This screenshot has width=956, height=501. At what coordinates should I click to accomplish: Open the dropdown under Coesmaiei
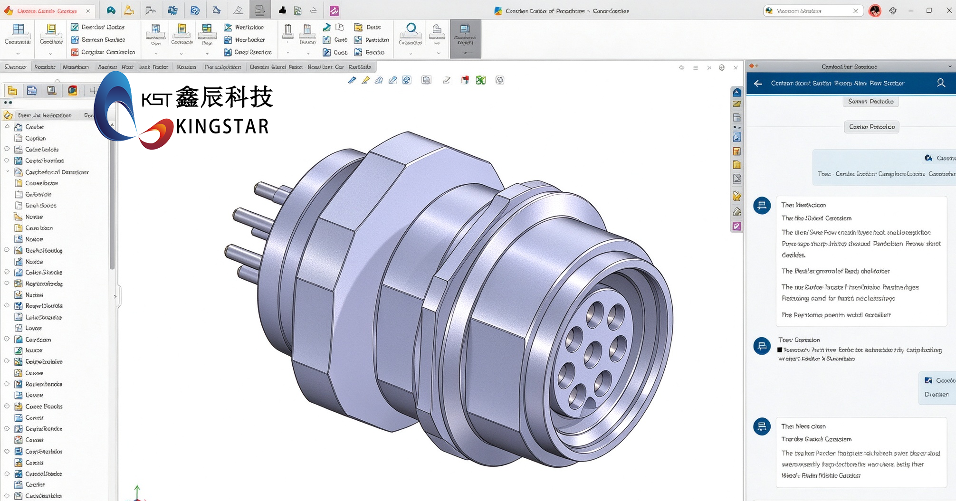point(18,54)
